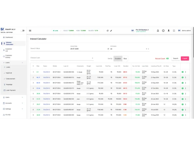Open Customer Activity in the sidebar
This screenshot has width=194, height=145.
7,56
